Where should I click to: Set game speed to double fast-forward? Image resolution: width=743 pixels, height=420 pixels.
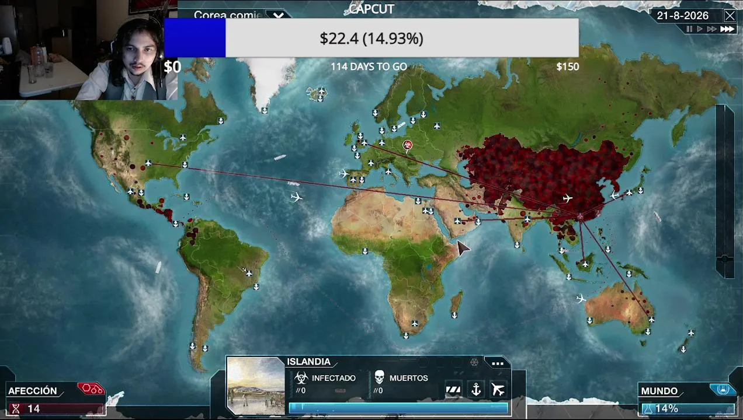click(x=711, y=29)
